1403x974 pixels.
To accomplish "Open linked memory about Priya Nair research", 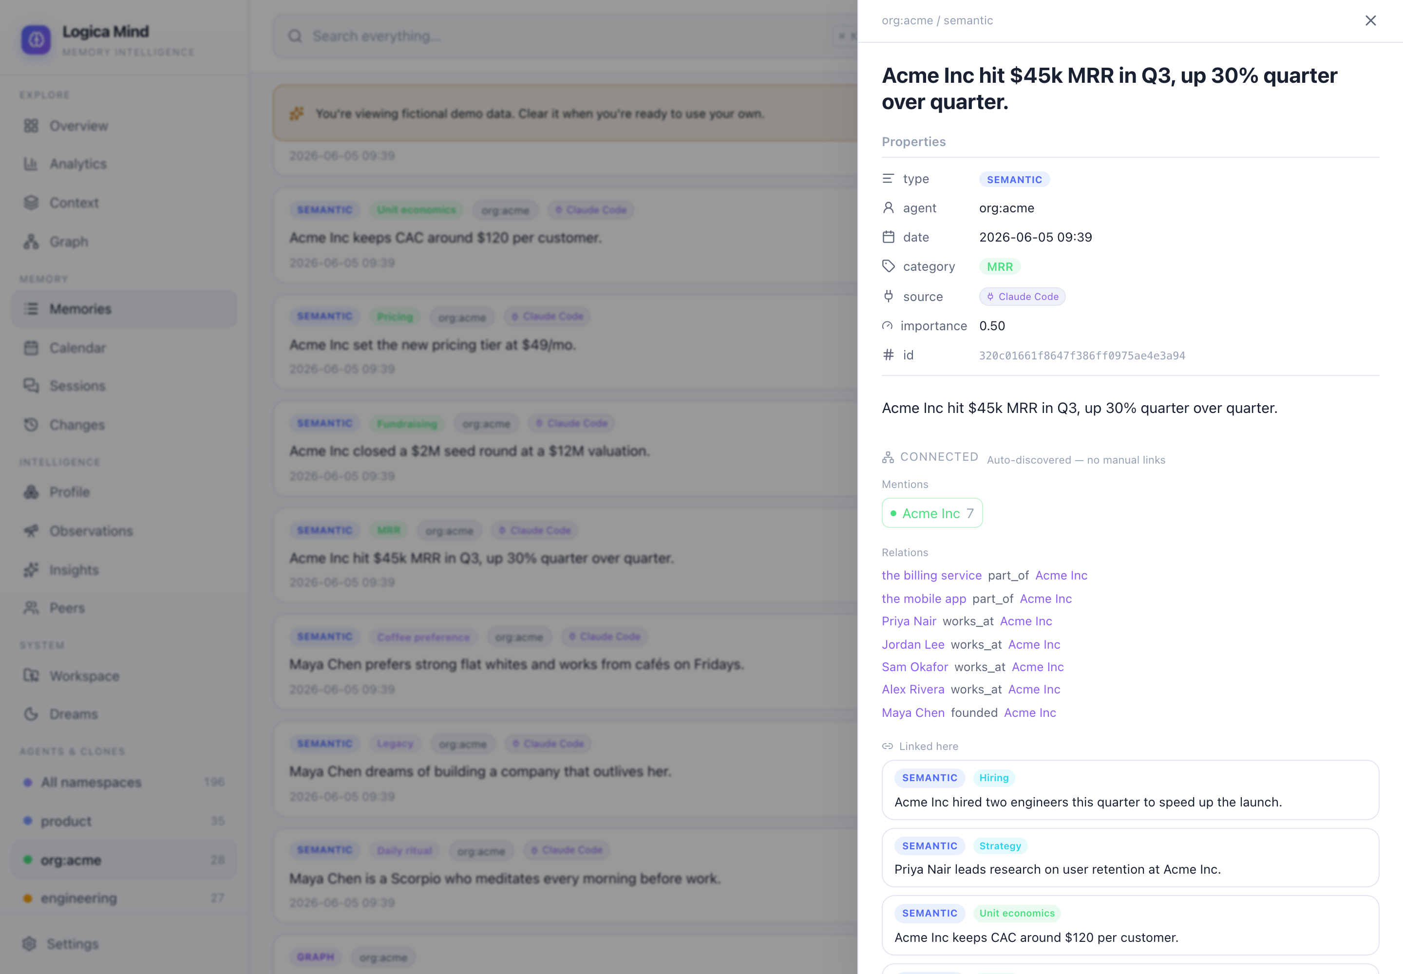I will (1130, 858).
